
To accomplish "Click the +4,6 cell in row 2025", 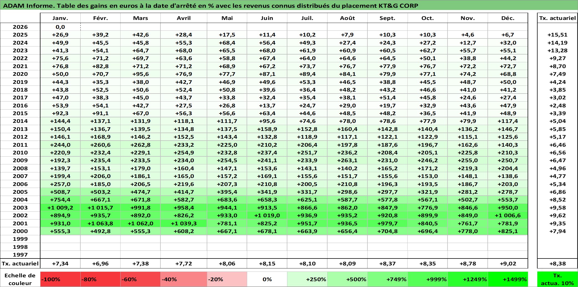I will [468, 35].
